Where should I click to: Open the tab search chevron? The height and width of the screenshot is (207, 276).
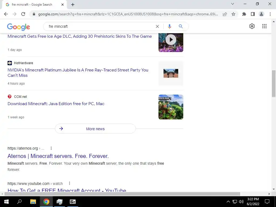[233, 4]
